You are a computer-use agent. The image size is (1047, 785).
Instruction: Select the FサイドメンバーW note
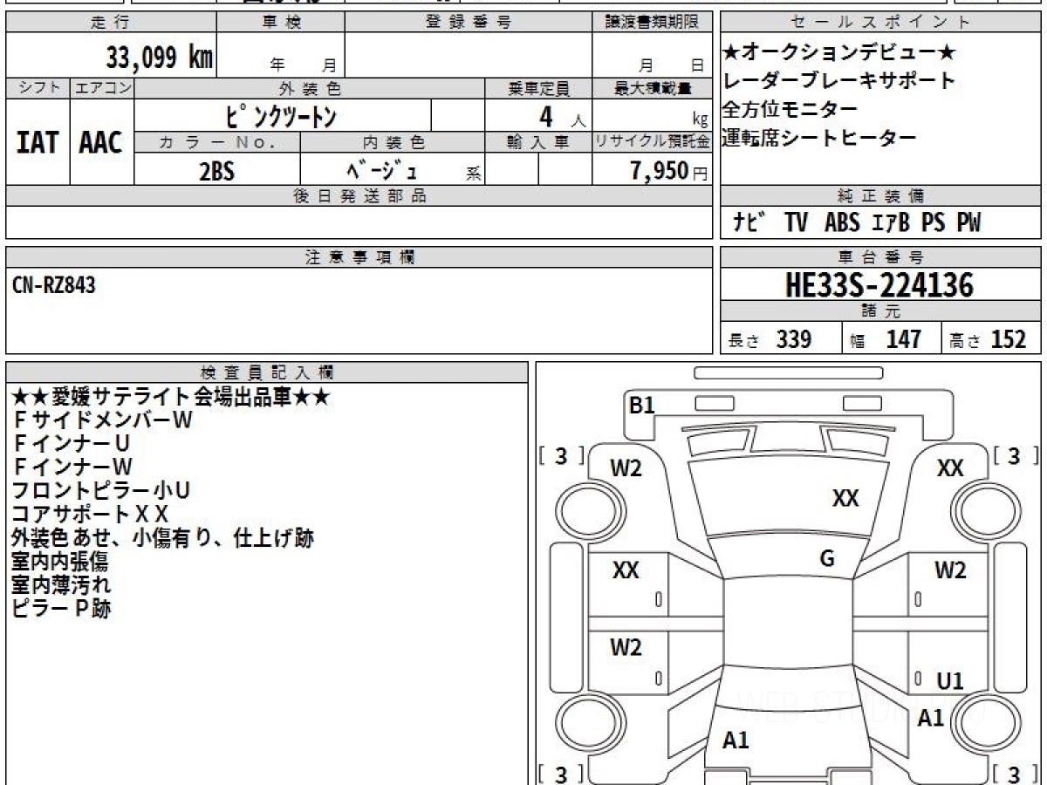102,420
